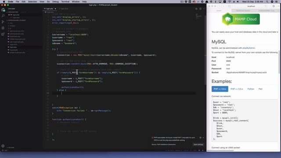Click the Open settings button in notification

[x=198, y=144]
